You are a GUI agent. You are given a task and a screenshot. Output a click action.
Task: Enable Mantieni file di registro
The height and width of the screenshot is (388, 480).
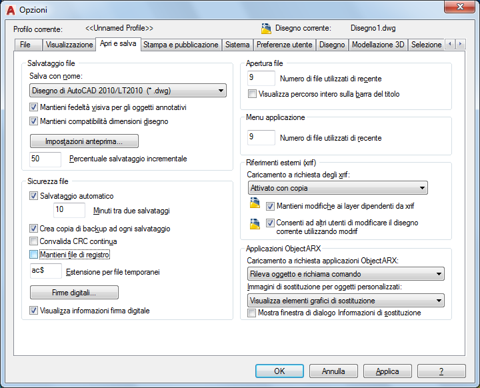33,255
